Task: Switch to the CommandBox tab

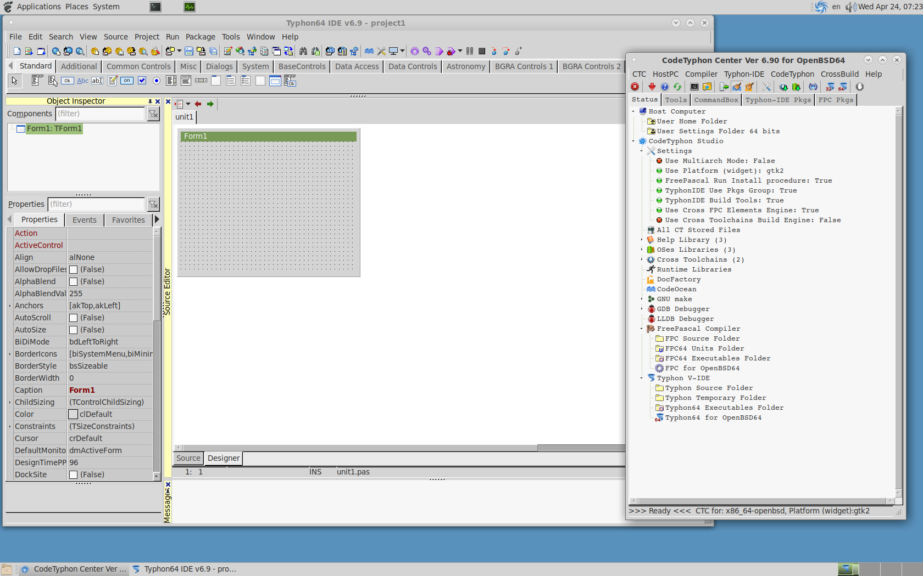Action: pyautogui.click(x=716, y=100)
